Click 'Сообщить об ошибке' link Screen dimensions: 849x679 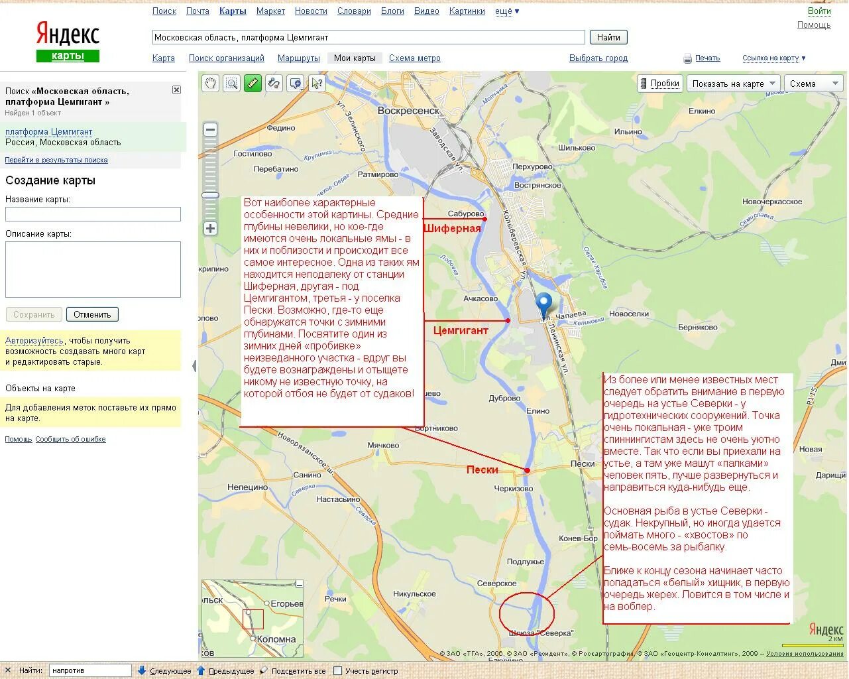click(71, 439)
